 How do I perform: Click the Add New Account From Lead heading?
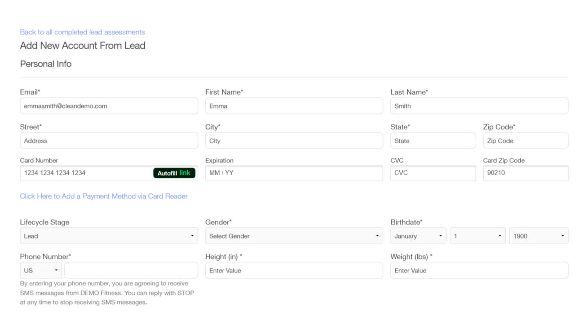click(x=83, y=46)
